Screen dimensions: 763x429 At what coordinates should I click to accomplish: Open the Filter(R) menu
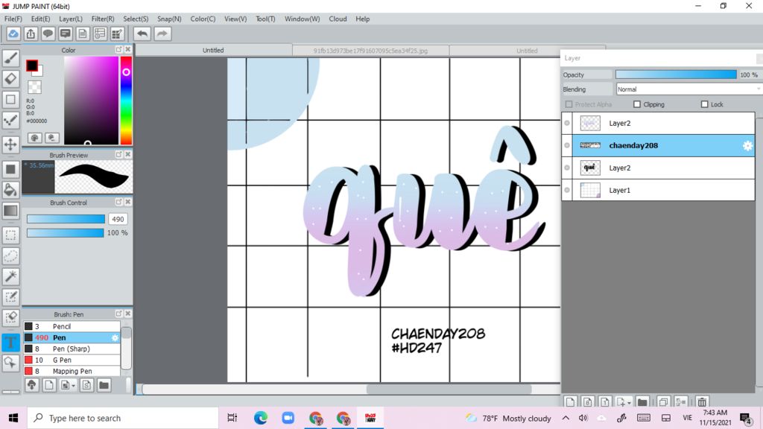click(x=103, y=19)
